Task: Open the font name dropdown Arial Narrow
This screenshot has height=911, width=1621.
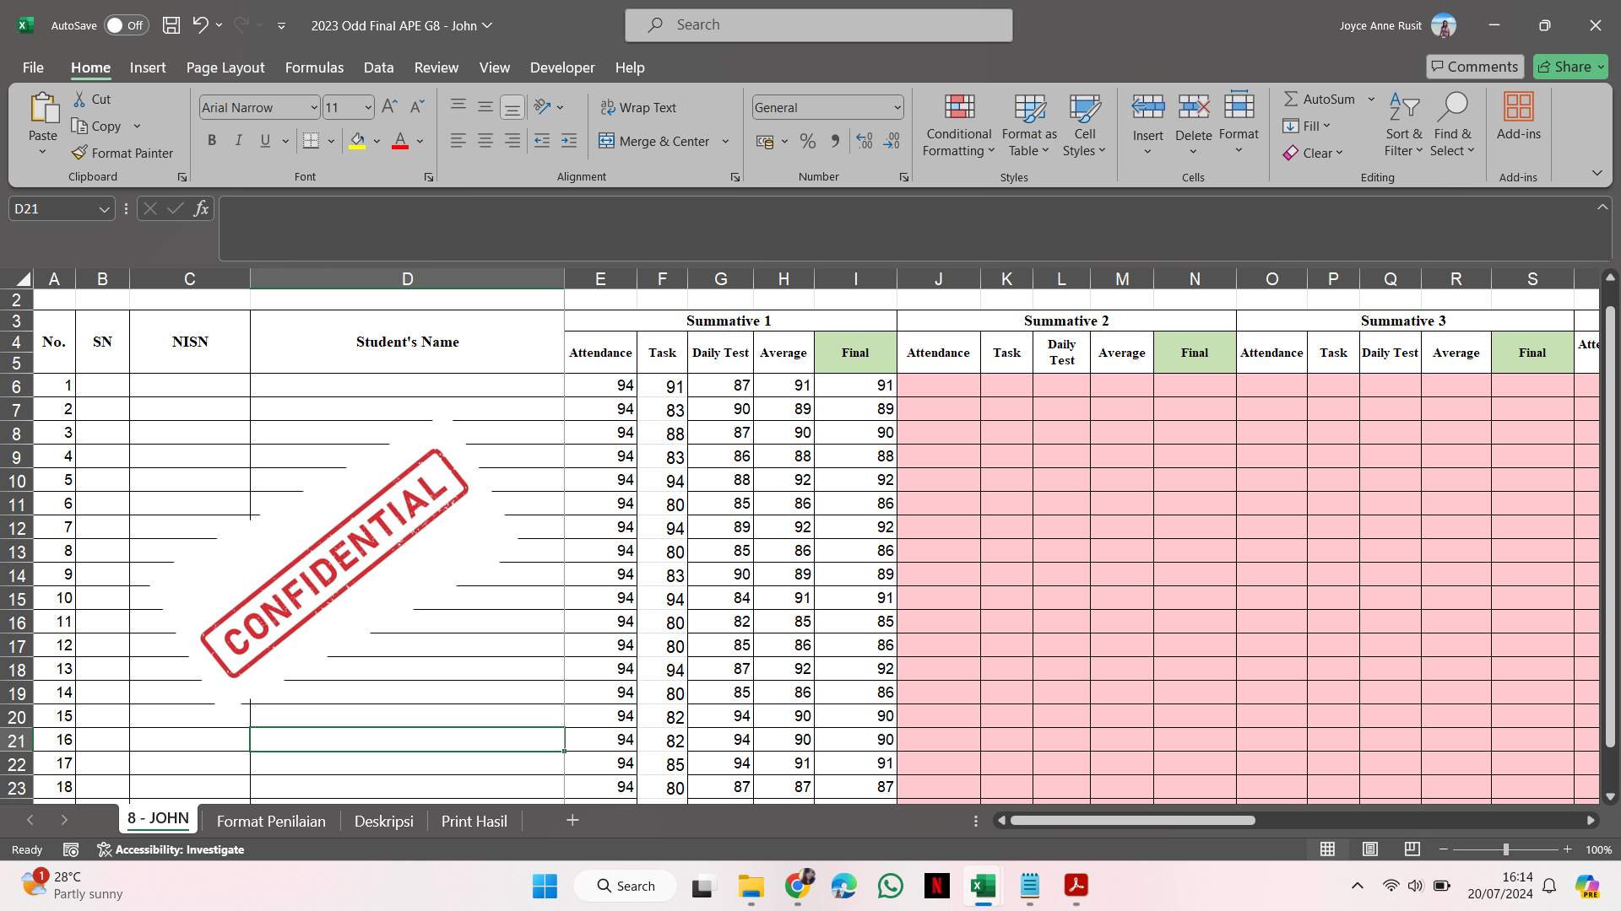Action: click(x=314, y=107)
